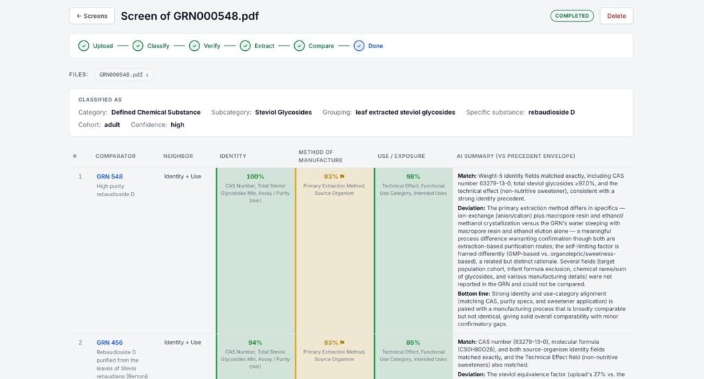Click the 94% identity score for GRN 456
The image size is (704, 379).
coord(255,342)
